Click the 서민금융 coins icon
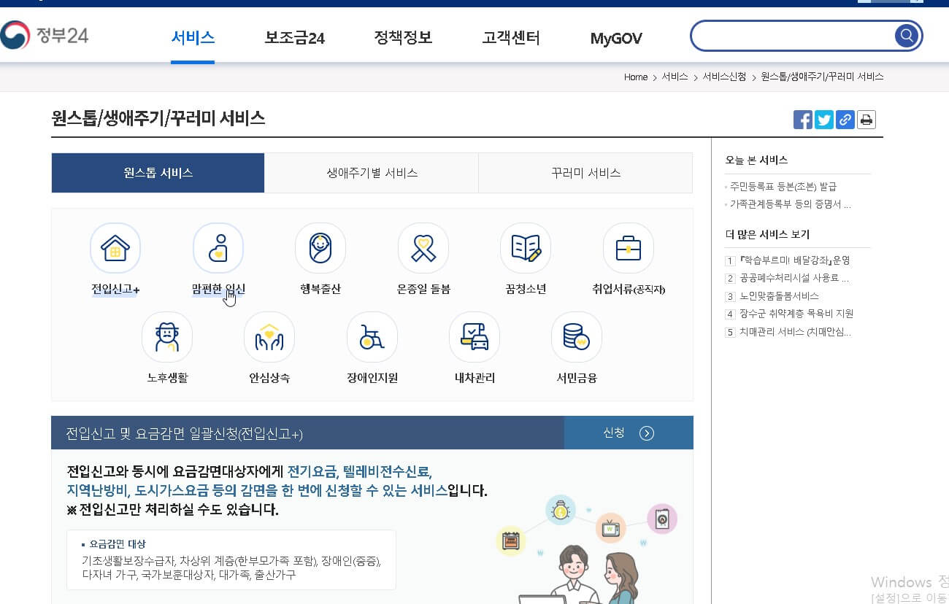This screenshot has width=949, height=604. [576, 337]
